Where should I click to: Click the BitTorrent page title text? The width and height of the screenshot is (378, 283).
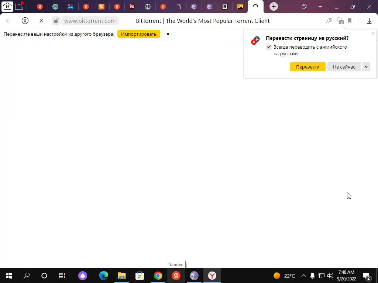coord(203,21)
